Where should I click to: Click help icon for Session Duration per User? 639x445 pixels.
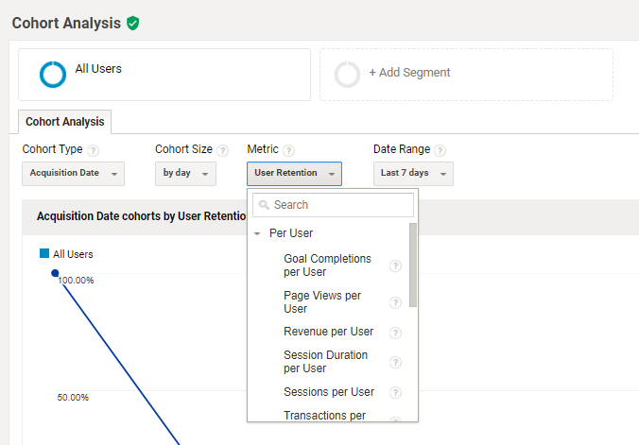[x=396, y=363]
